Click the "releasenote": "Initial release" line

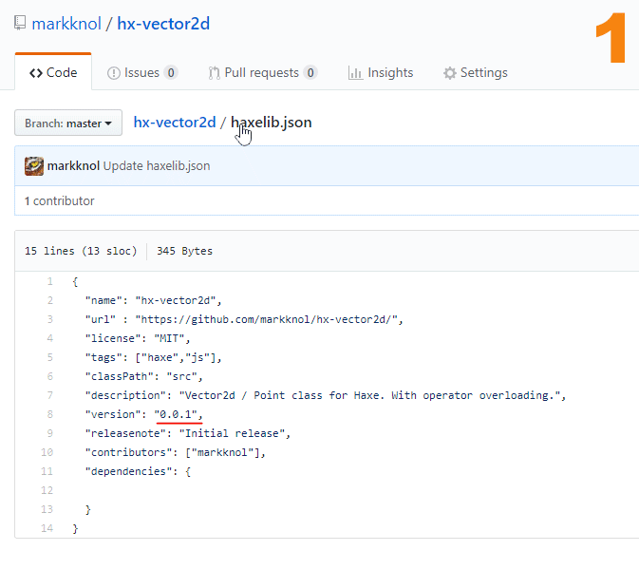tap(188, 433)
